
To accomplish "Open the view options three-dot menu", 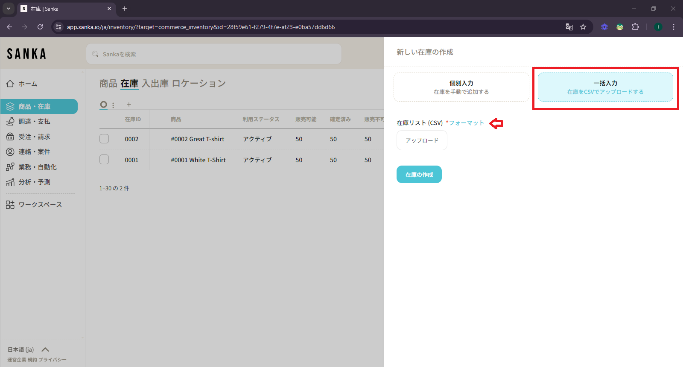I will pyautogui.click(x=113, y=105).
